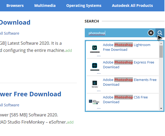The height and width of the screenshot is (136, 165).
Task: Click the results list scroll up arrow
Action: click(x=161, y=43)
